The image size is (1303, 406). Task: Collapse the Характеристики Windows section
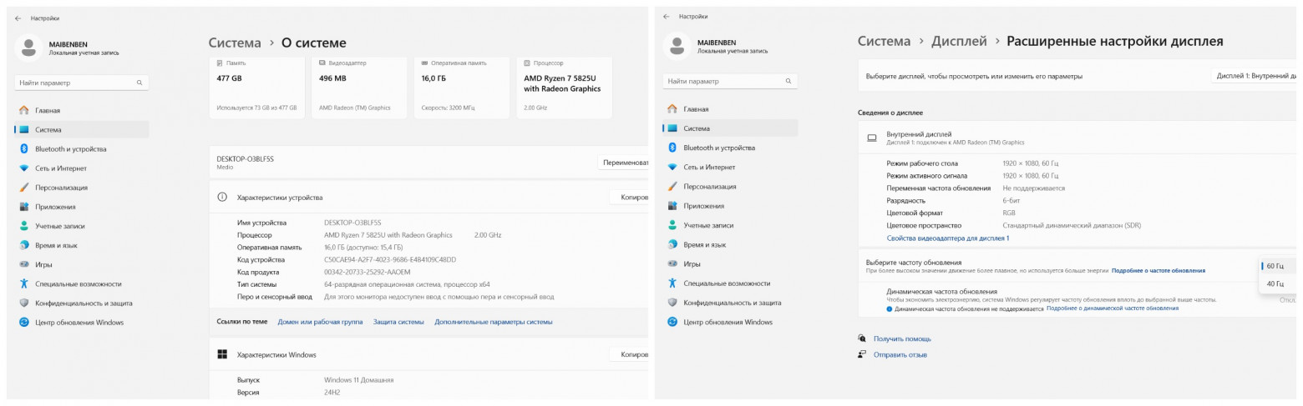[x=428, y=354]
